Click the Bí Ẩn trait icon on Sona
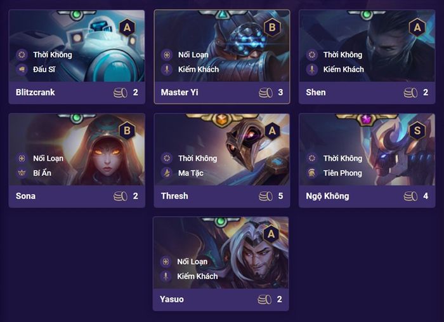Viewport: 444px width, 322px height. (22, 173)
